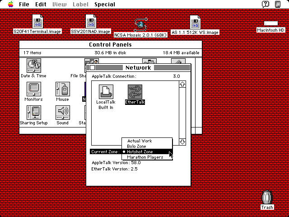Open the Apple menu
The image size is (289, 217).
(x=11, y=4)
